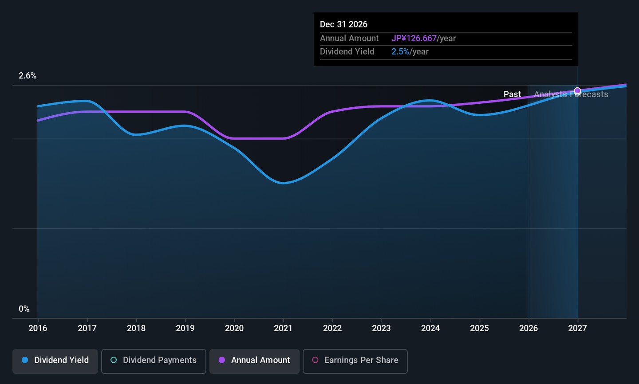Click the 2.6% y-axis label

28,76
